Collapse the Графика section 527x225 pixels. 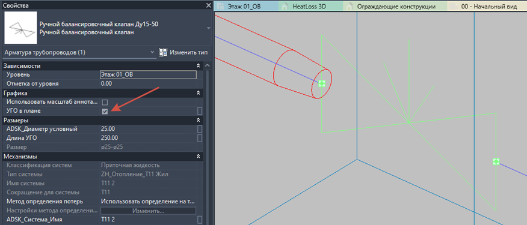coord(199,93)
